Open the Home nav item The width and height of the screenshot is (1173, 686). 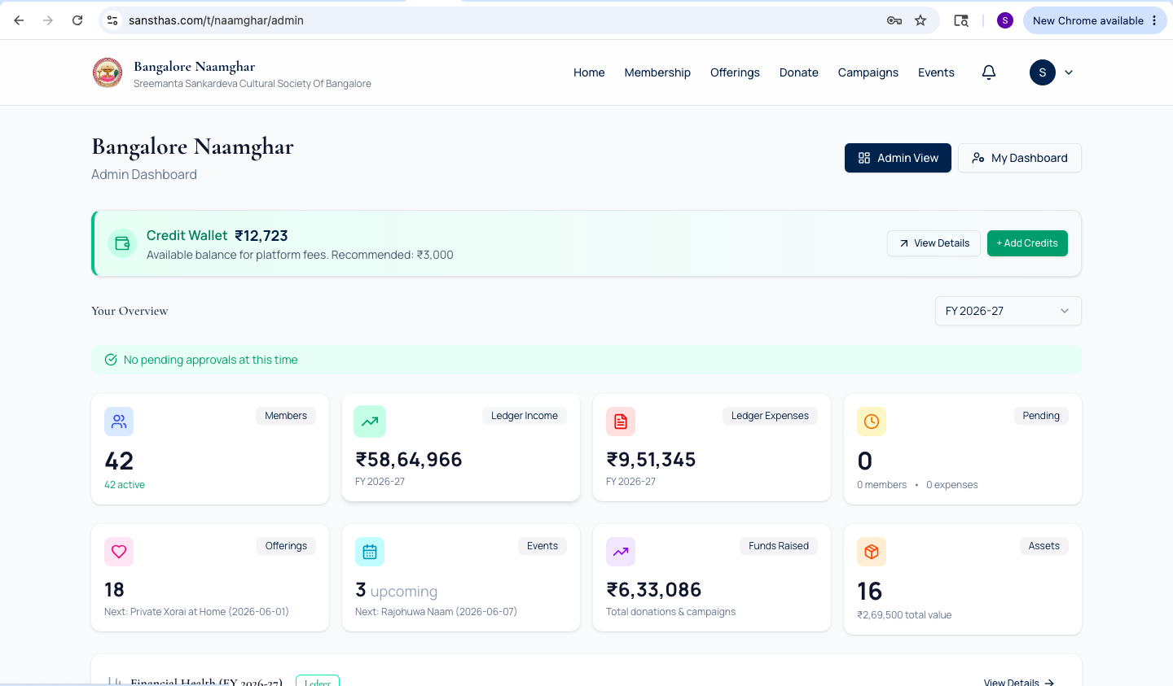click(589, 72)
